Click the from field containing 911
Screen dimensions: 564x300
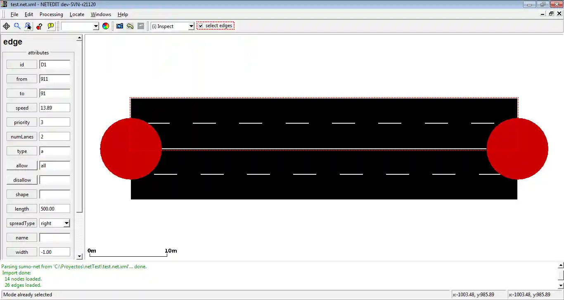tap(55, 79)
